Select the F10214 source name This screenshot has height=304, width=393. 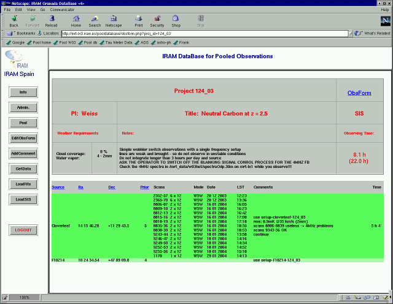click(x=58, y=260)
